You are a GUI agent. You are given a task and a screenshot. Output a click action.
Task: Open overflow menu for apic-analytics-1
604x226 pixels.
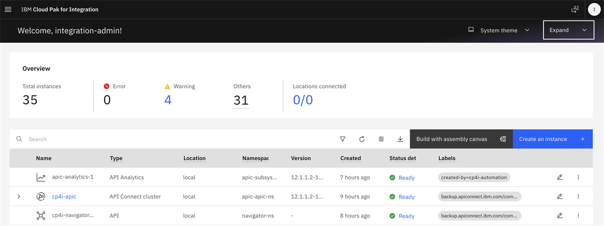pyautogui.click(x=578, y=177)
